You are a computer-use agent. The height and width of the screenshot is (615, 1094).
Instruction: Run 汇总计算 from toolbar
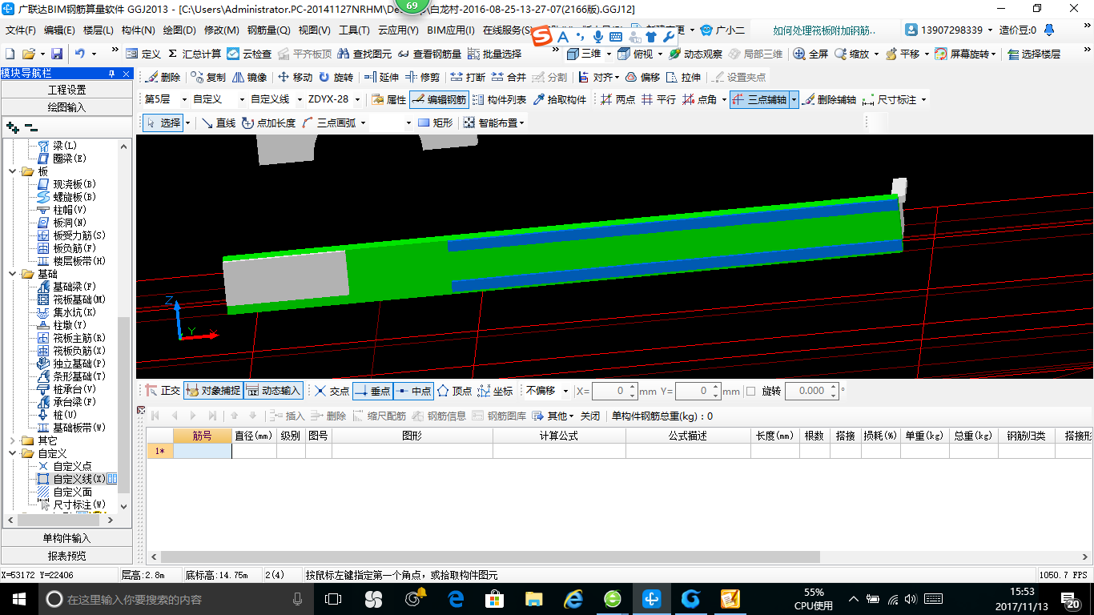coord(194,54)
